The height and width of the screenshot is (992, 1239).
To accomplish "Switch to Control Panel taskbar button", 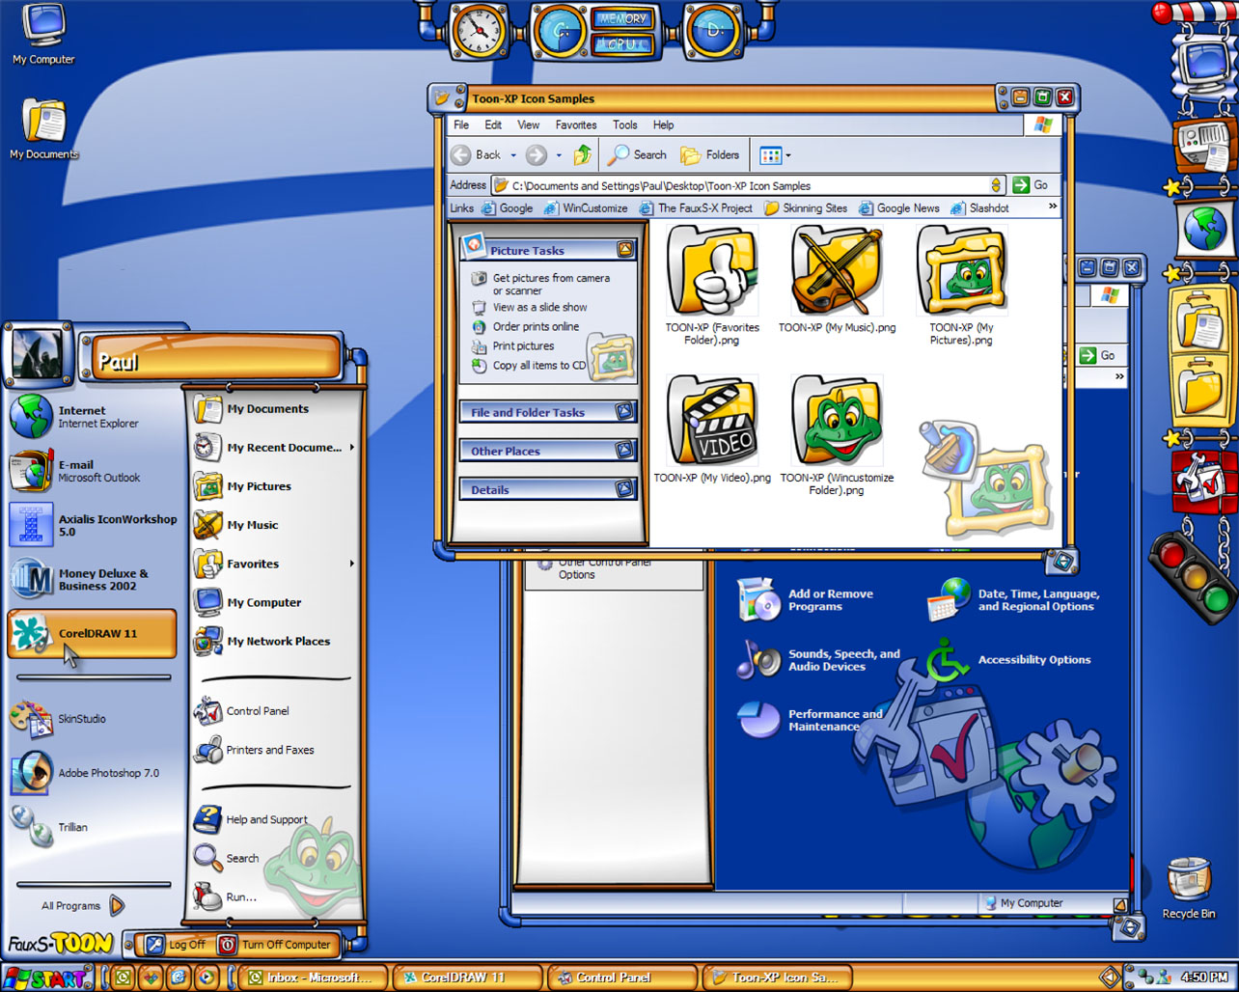I will pyautogui.click(x=622, y=978).
